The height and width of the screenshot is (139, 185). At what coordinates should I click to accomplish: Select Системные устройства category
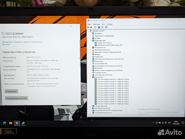[102, 108]
